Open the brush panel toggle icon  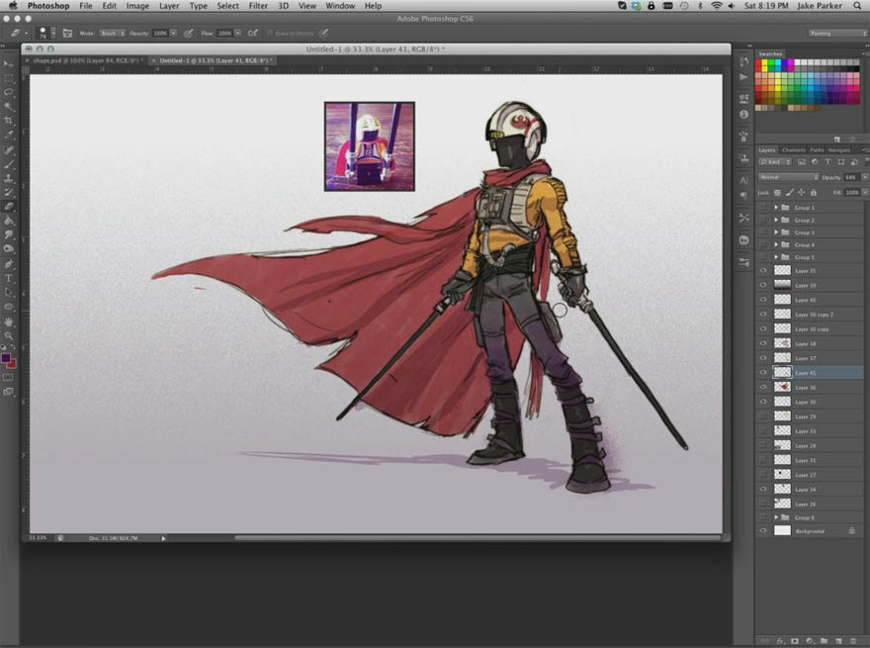[x=67, y=34]
